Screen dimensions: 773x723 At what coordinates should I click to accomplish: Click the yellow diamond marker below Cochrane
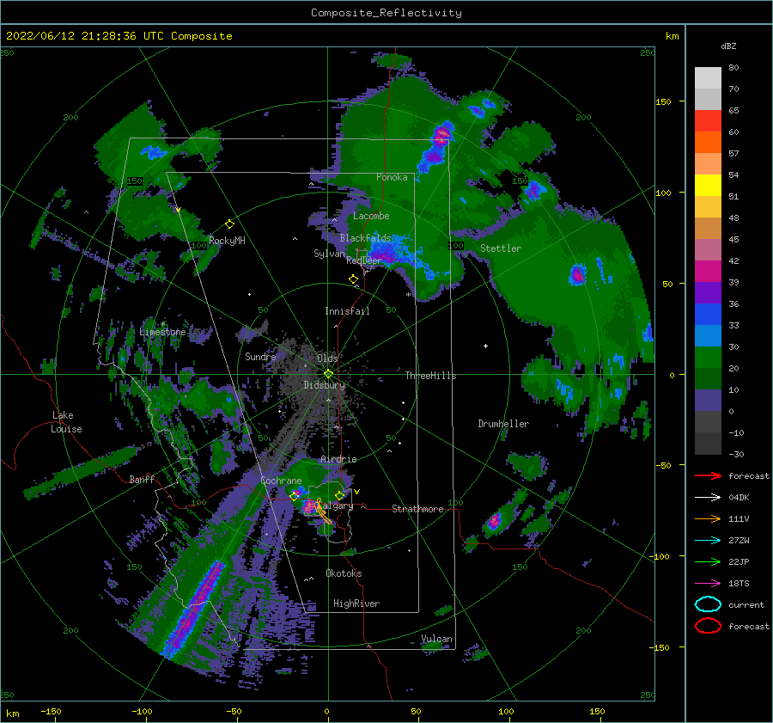coord(295,496)
